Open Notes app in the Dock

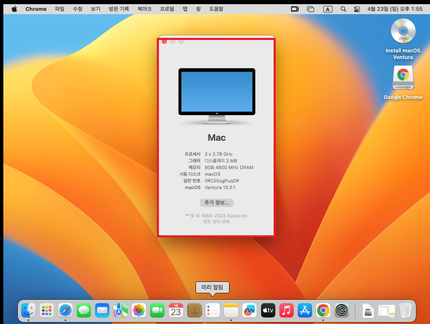(x=231, y=311)
